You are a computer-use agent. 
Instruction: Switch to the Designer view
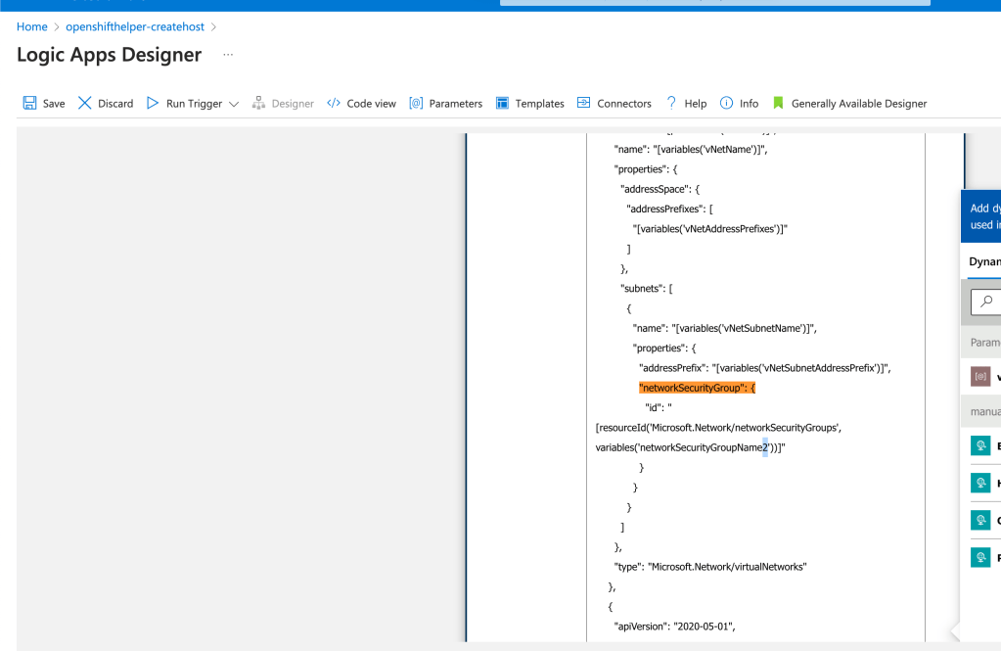point(283,104)
